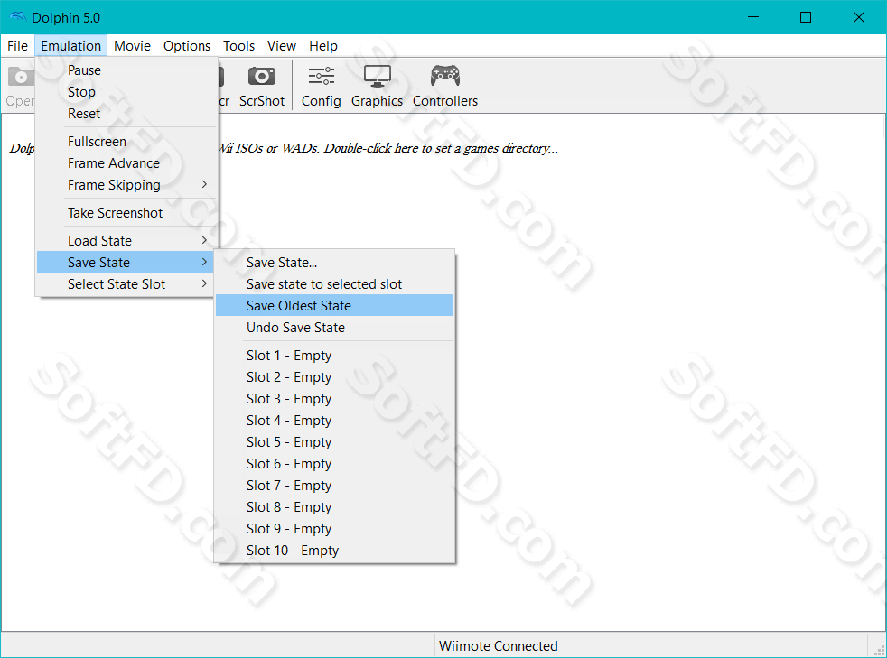This screenshot has height=658, width=887.
Task: Open the Config sliders toolbar icon
Action: pos(321,77)
